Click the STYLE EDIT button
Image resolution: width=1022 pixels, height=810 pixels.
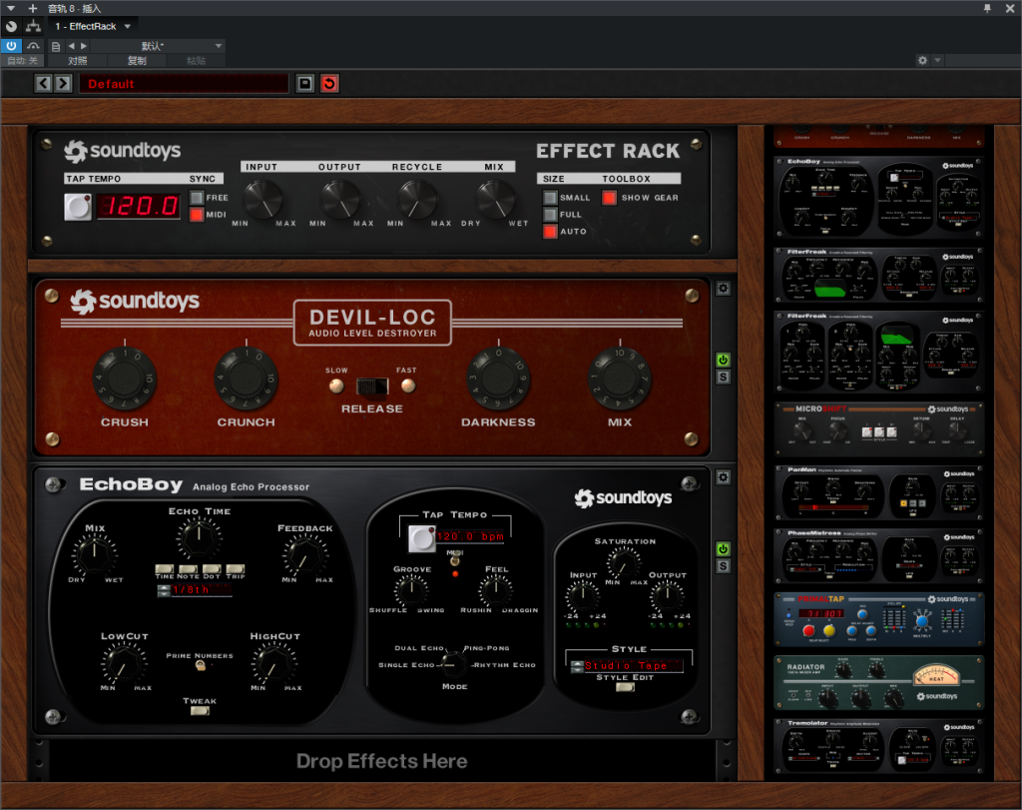(x=625, y=687)
